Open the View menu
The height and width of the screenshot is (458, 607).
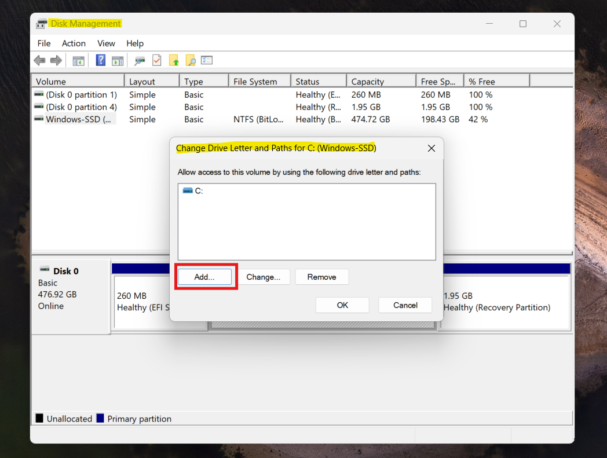click(106, 43)
